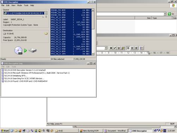This screenshot has width=177, height=133.
Task: Open DVD Decrypter File menu
Action: [x=3, y=5]
